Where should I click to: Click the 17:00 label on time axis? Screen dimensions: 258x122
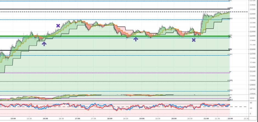click(78, 119)
